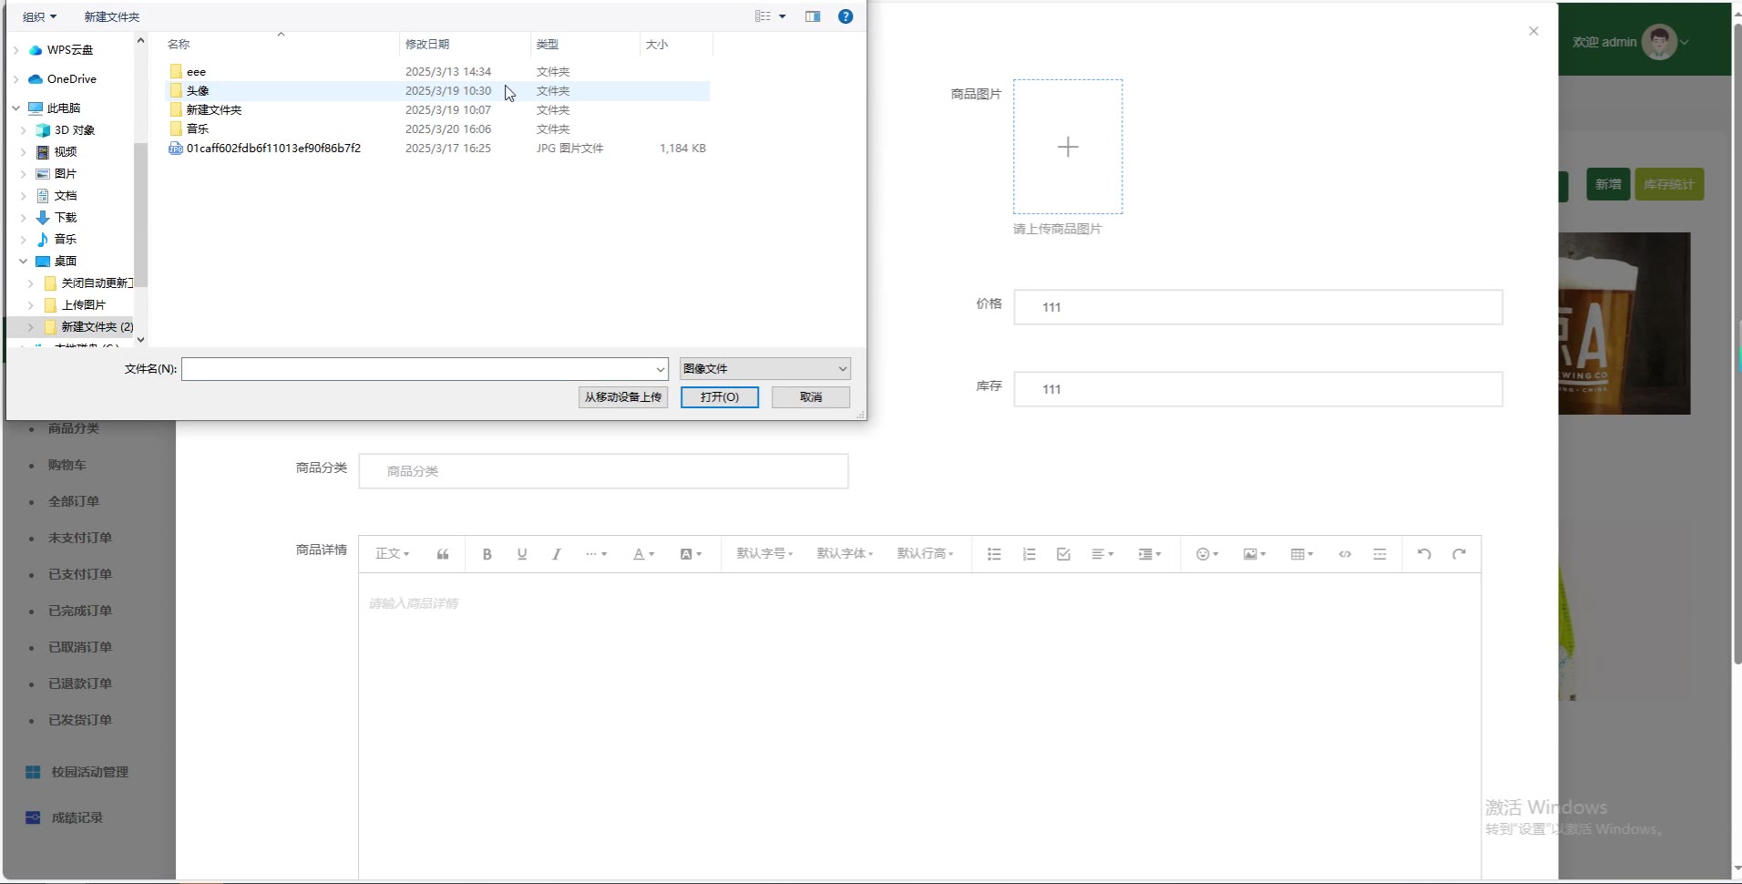Click the 库存统计 button
The height and width of the screenshot is (884, 1742).
(x=1669, y=185)
